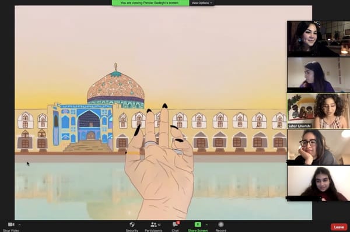Click the participant count next to Participants
This screenshot has width=350, height=232.
(x=159, y=224)
